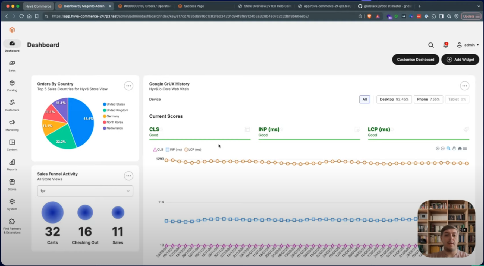
Task: Click Customise Dashboard button
Action: click(416, 60)
